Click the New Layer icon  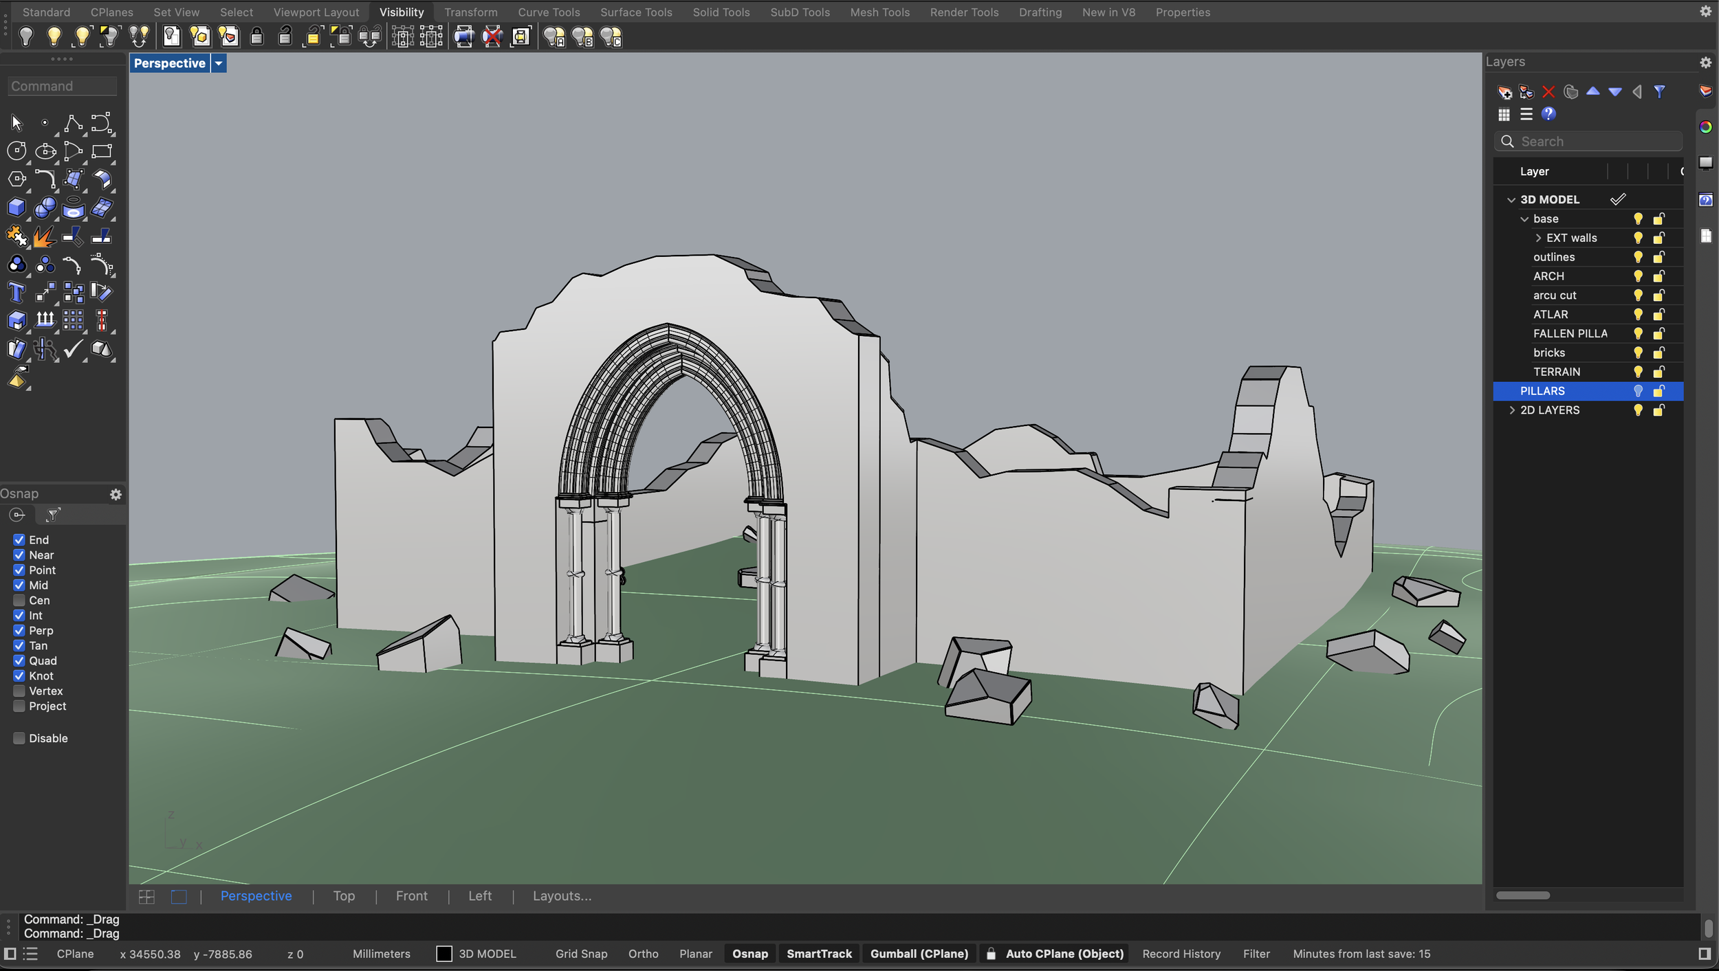(x=1504, y=91)
